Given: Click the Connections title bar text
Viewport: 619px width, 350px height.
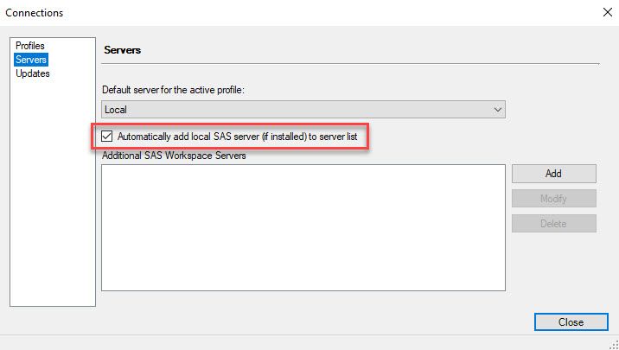Looking at the screenshot, I should 35,13.
